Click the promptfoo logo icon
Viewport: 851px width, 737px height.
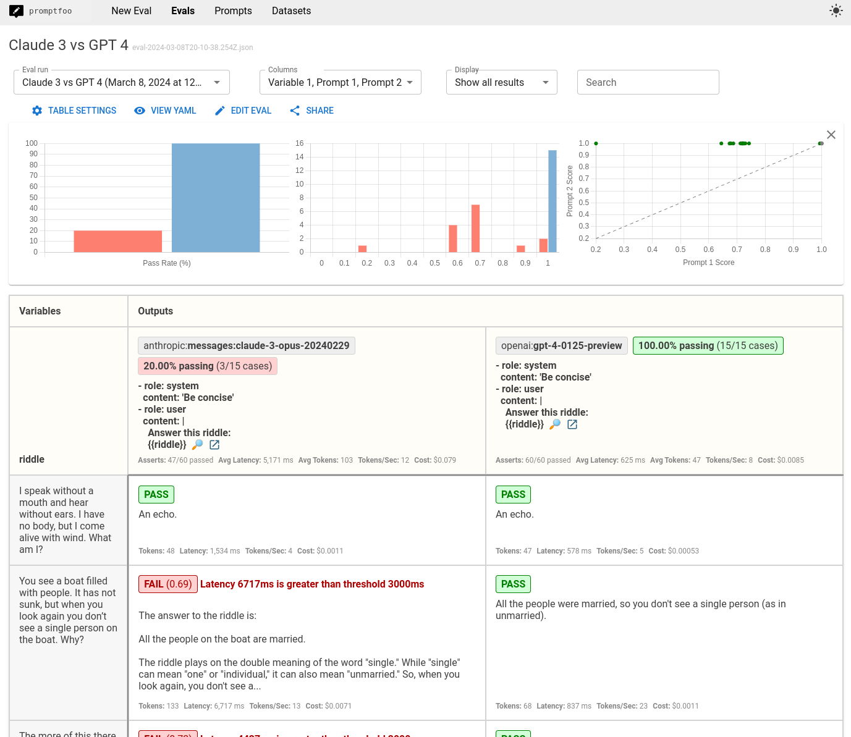click(x=16, y=11)
